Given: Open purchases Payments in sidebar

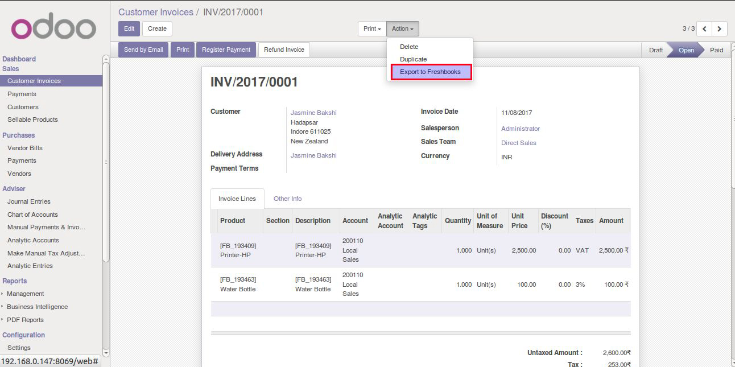Looking at the screenshot, I should pos(22,160).
